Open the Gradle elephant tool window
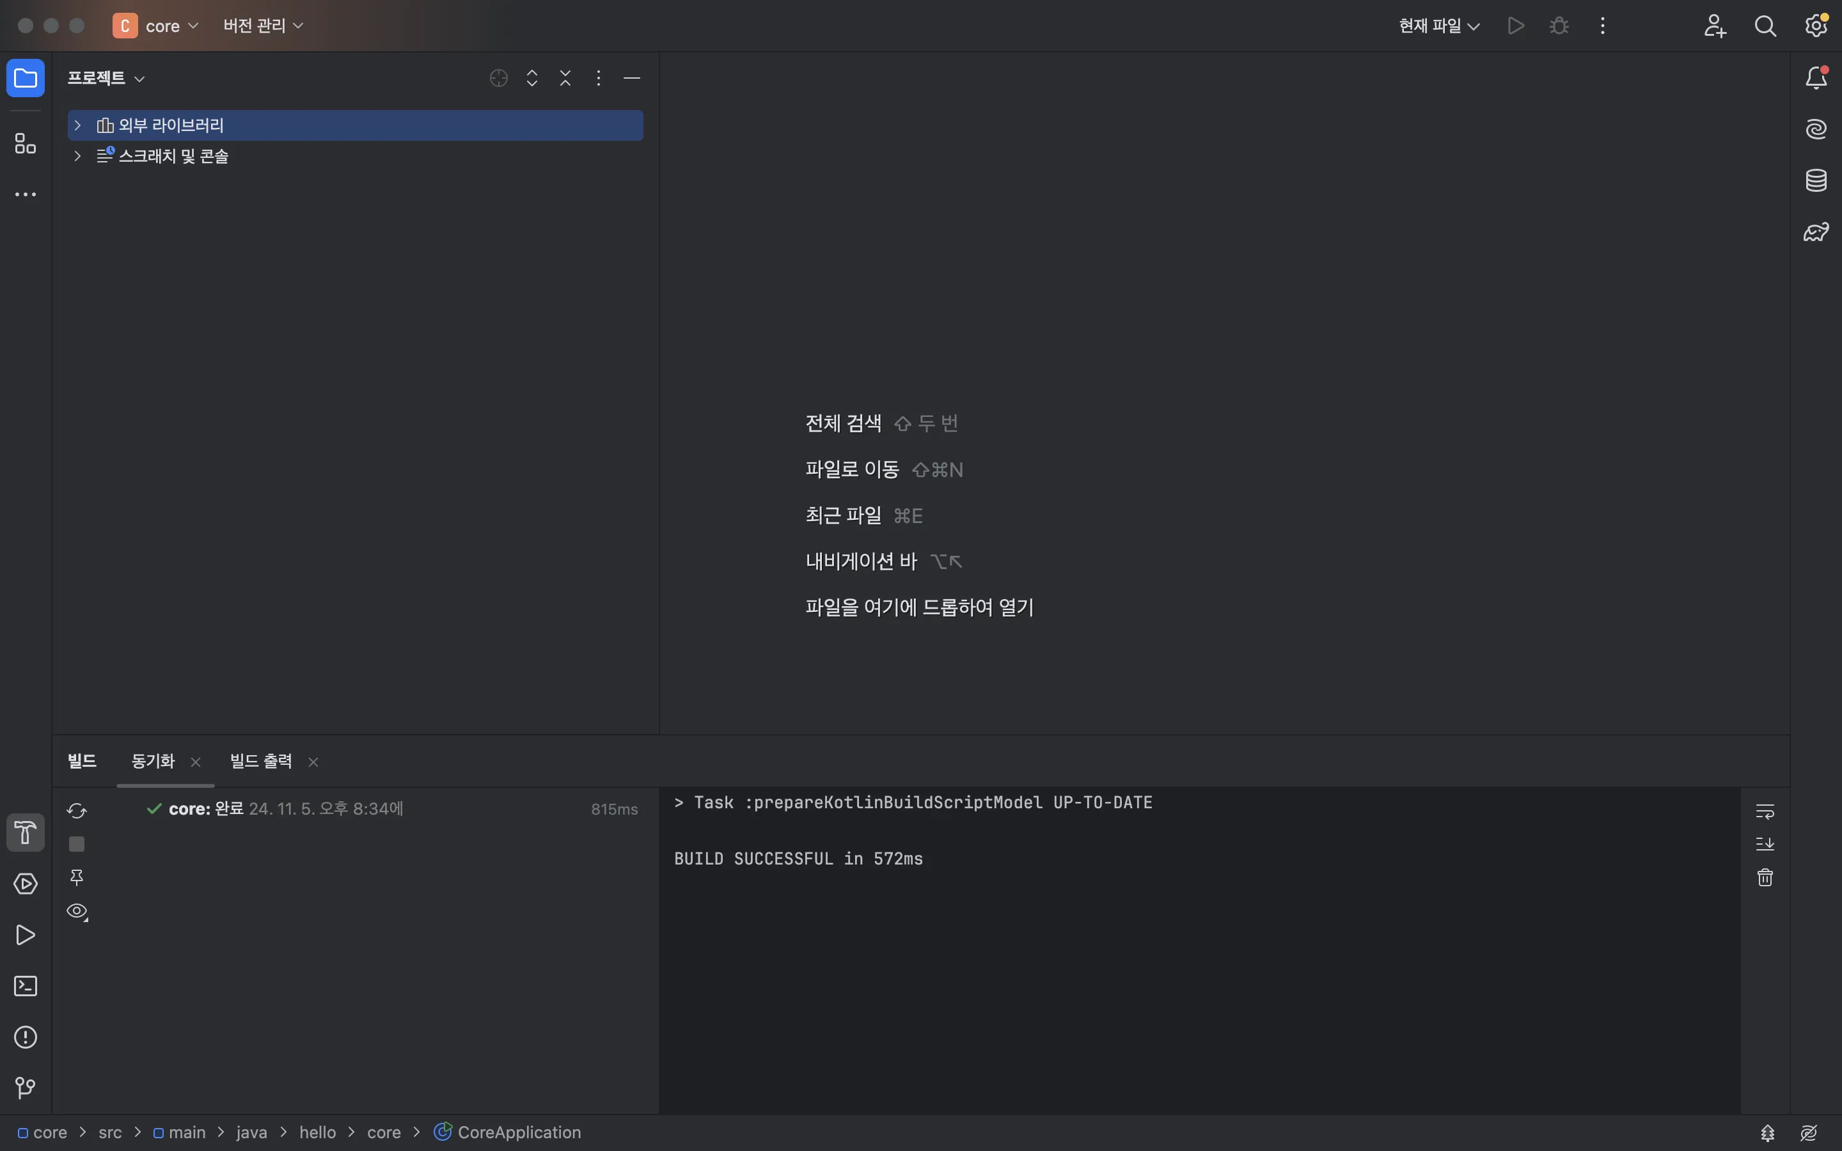The width and height of the screenshot is (1842, 1151). (x=1816, y=231)
